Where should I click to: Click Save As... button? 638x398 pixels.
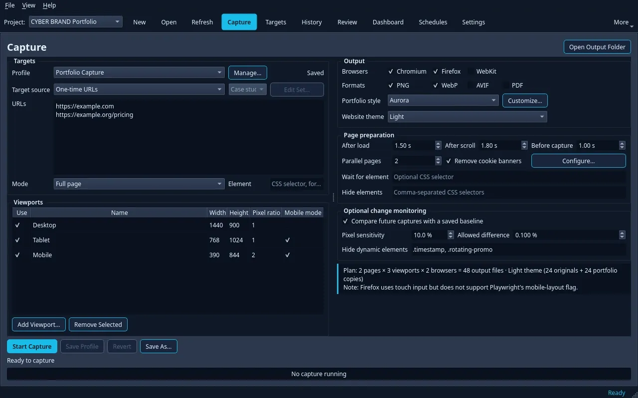tap(159, 346)
